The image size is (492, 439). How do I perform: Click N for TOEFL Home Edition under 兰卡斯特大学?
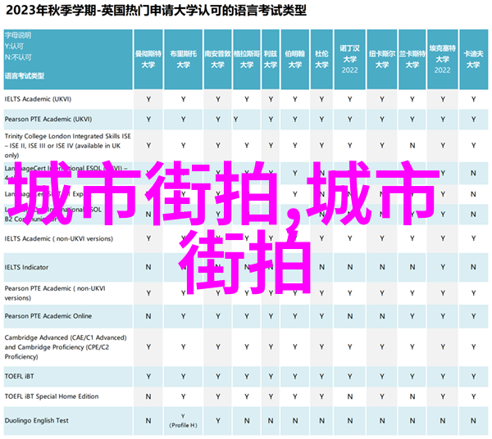coord(412,396)
